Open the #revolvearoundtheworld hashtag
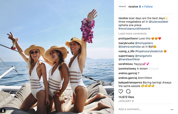The width and height of the screenshot is (178, 114). [x=134, y=29]
